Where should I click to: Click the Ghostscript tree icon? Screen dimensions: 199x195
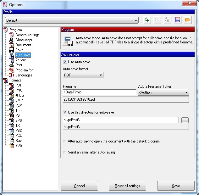coord(11,40)
